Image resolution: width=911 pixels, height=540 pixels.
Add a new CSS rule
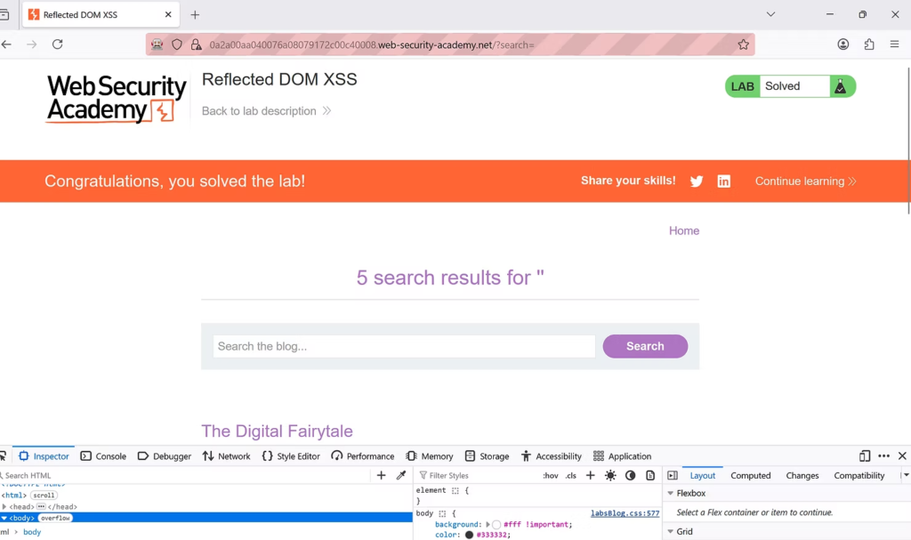point(591,475)
